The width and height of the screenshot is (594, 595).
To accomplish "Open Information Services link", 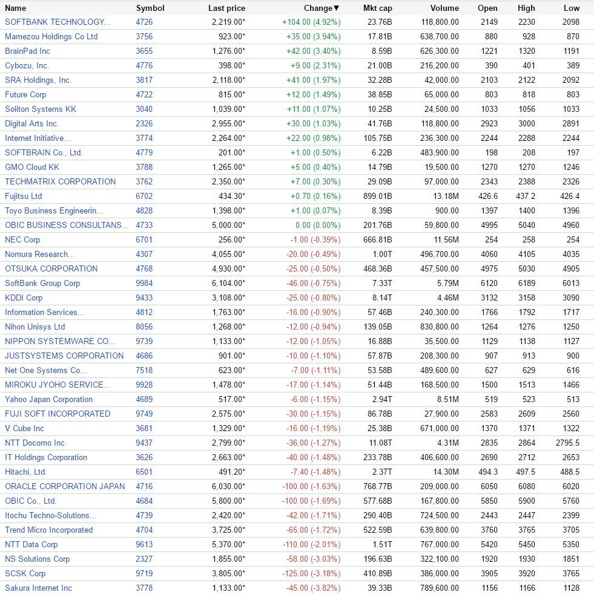I will pyautogui.click(x=44, y=312).
